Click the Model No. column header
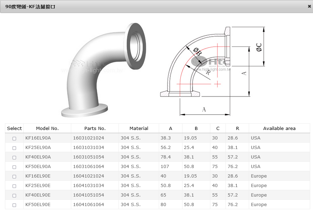 pos(47,129)
